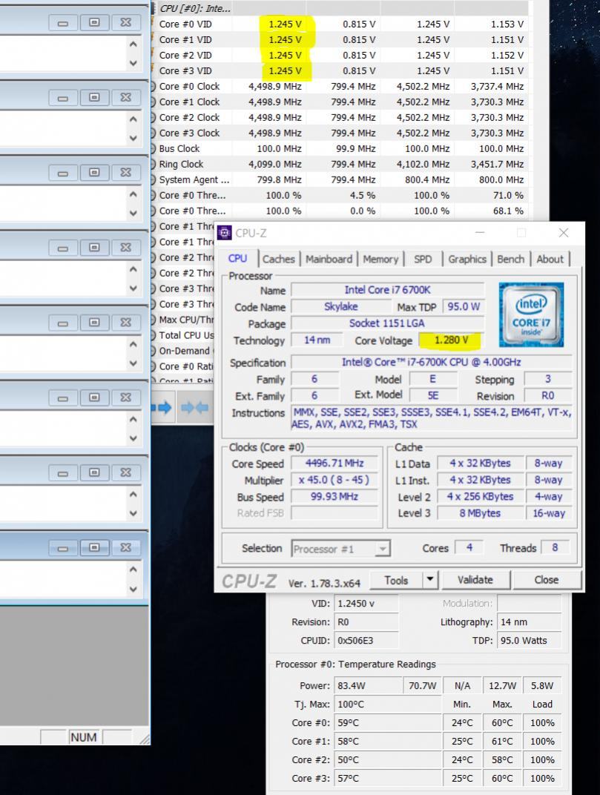Click the Cores count value 4
The width and height of the screenshot is (600, 795).
pyautogui.click(x=469, y=547)
